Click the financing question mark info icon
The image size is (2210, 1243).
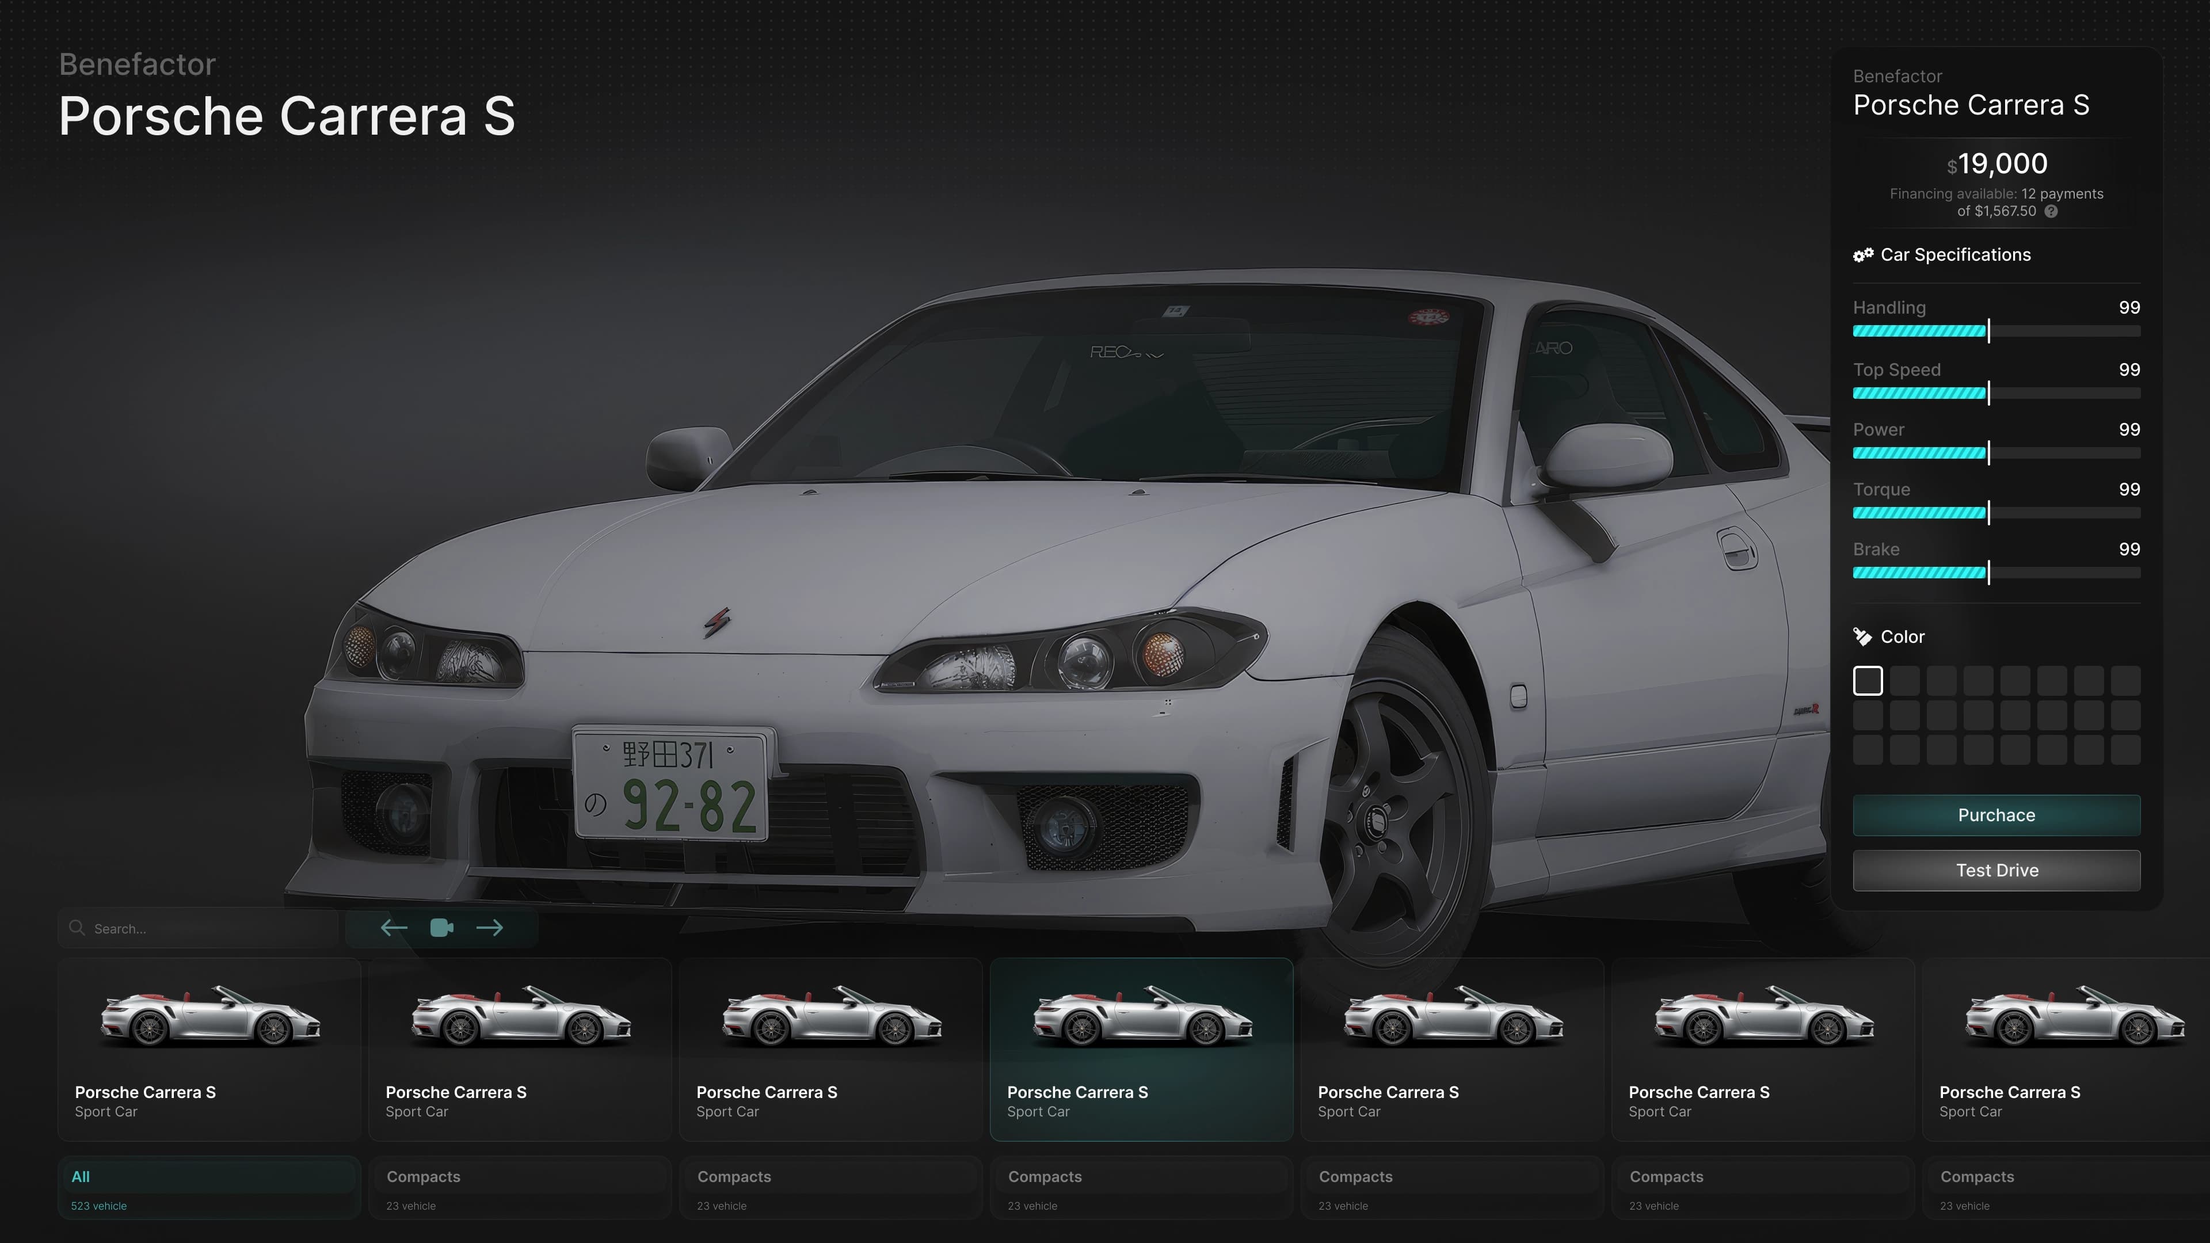tap(2051, 211)
